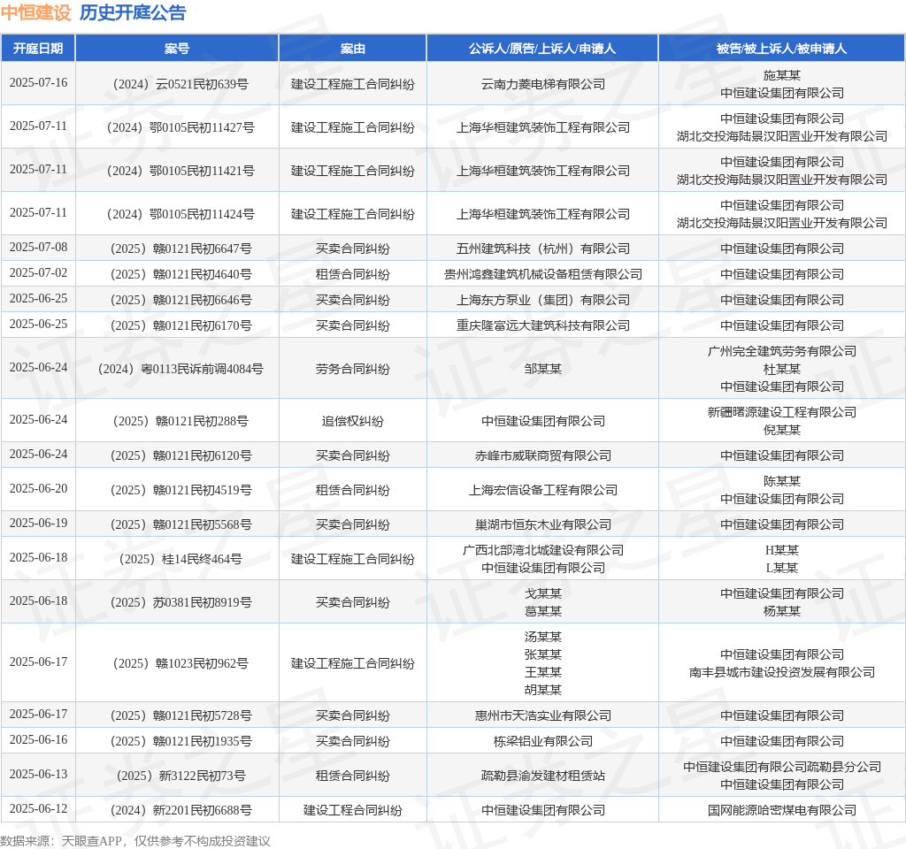Select plaintiff 疏勒县渝发建材租赁站
The image size is (906, 849).
click(543, 776)
